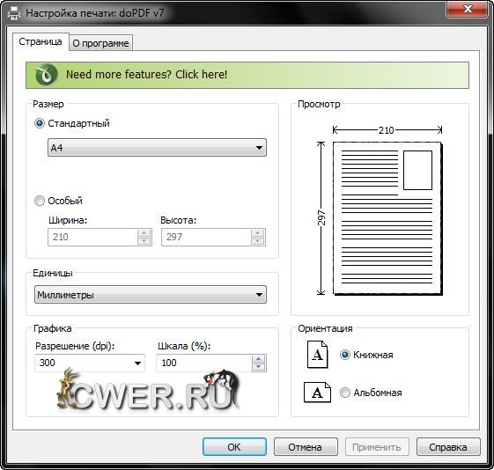Image resolution: width=494 pixels, height=470 pixels.
Task: Increase Высота height with up arrow
Action: (258, 233)
